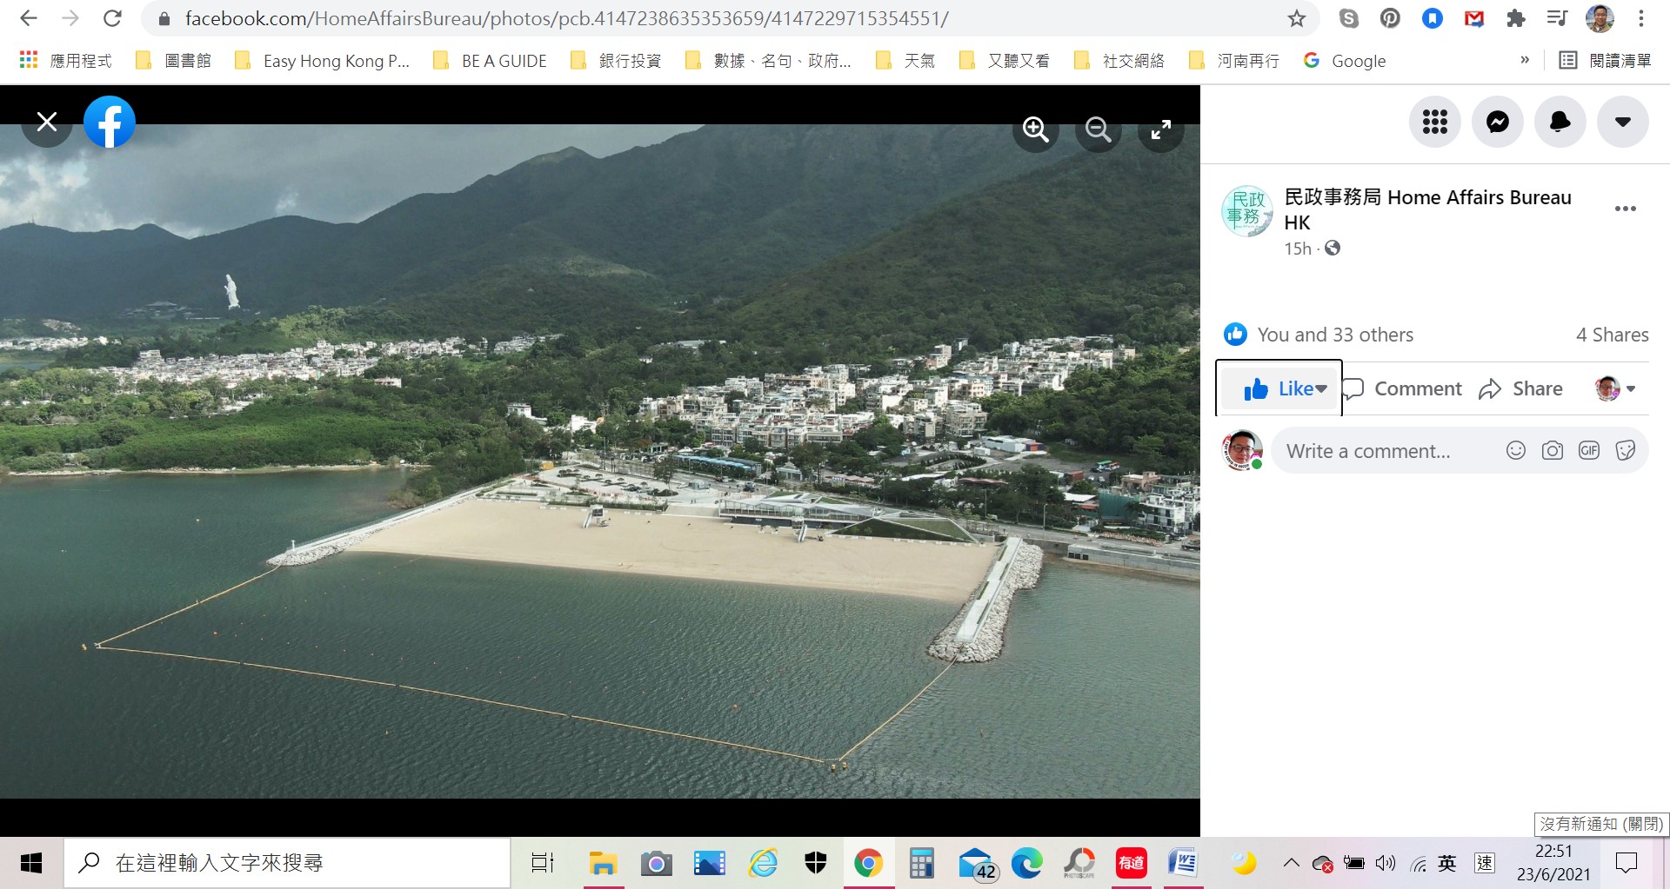Open File Explorer from taskbar
Image resolution: width=1670 pixels, height=889 pixels.
603,863
